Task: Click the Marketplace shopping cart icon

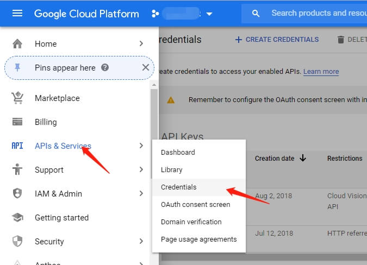Action: (x=17, y=98)
